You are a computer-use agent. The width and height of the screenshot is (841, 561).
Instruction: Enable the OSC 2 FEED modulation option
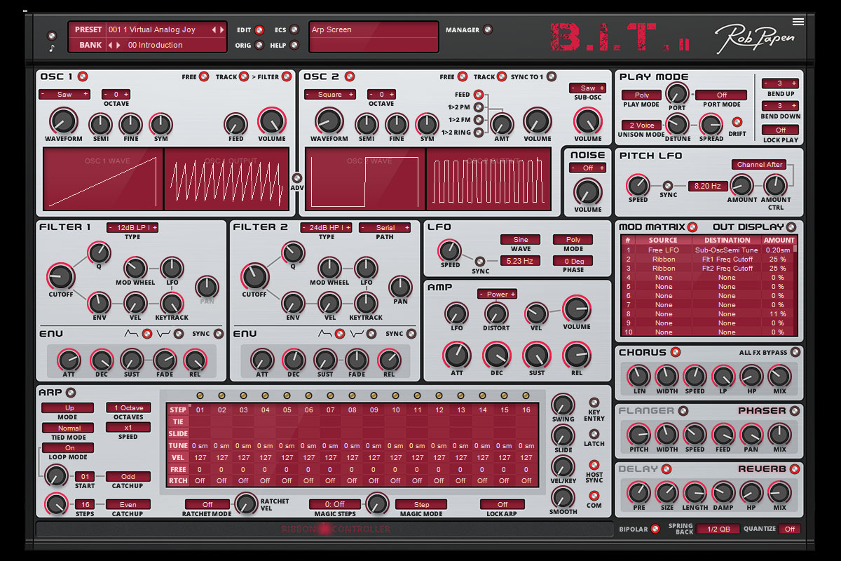coord(479,95)
